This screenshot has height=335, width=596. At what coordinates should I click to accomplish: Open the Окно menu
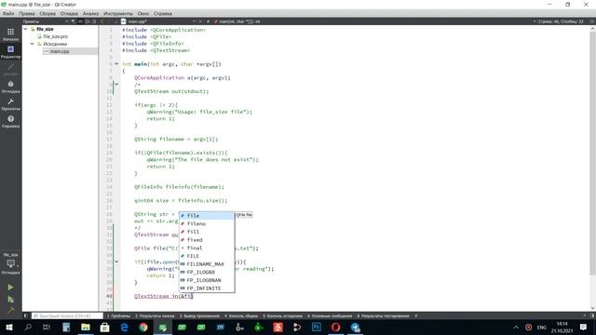pyautogui.click(x=143, y=13)
